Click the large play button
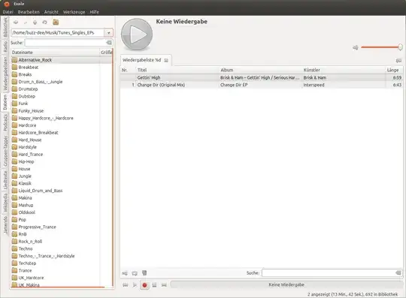The width and height of the screenshot is (406, 298). click(137, 34)
